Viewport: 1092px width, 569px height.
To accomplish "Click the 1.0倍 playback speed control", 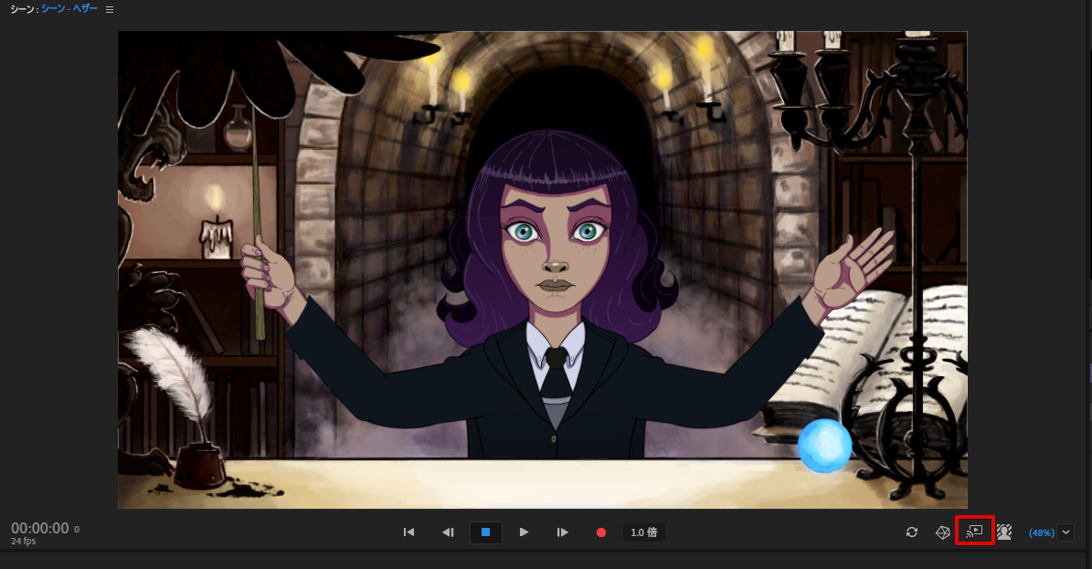I will coord(642,532).
